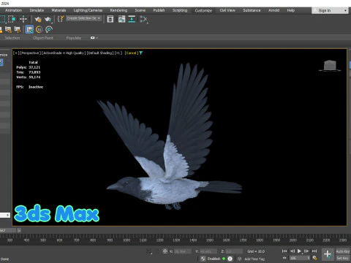The height and width of the screenshot is (263, 351).
Task: Open the Arnold menu
Action: click(273, 10)
